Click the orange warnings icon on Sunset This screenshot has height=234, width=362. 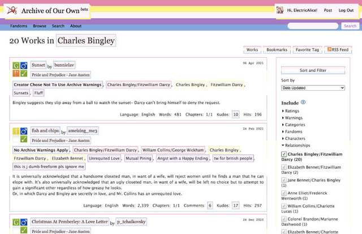[16, 74]
